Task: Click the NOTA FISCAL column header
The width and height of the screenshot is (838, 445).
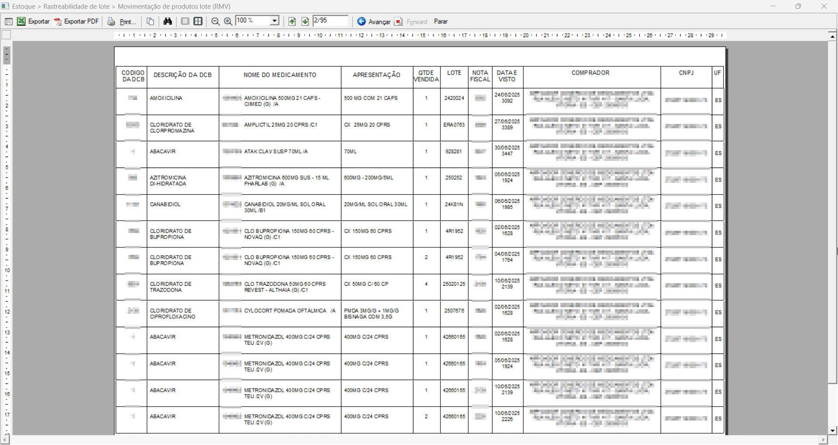Action: [480, 76]
